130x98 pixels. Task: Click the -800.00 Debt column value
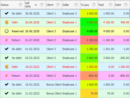click(x=124, y=76)
